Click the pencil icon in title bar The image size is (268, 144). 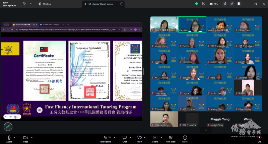[225, 4]
